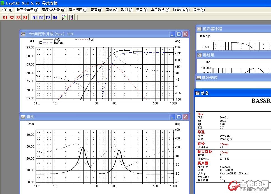Click the square marker on the SPL curve
This screenshot has width=271, height=194.
click(135, 52)
